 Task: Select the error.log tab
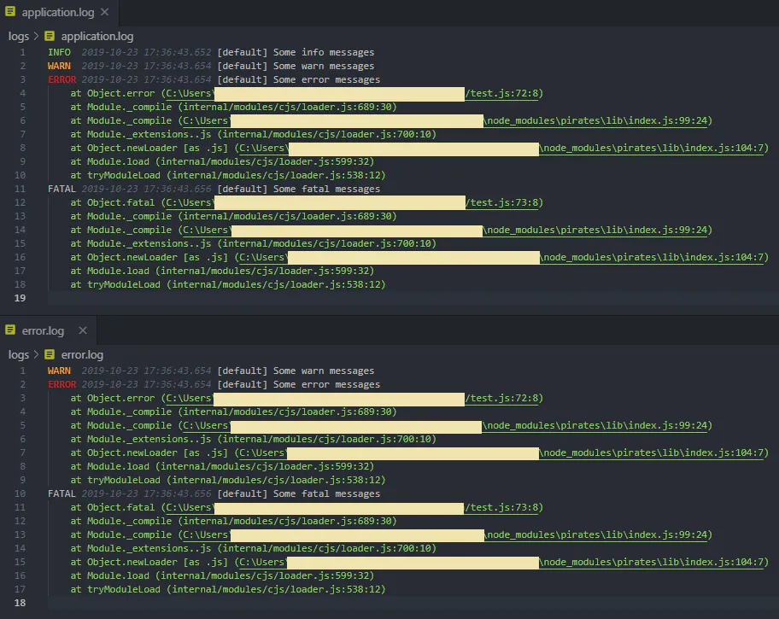click(48, 330)
